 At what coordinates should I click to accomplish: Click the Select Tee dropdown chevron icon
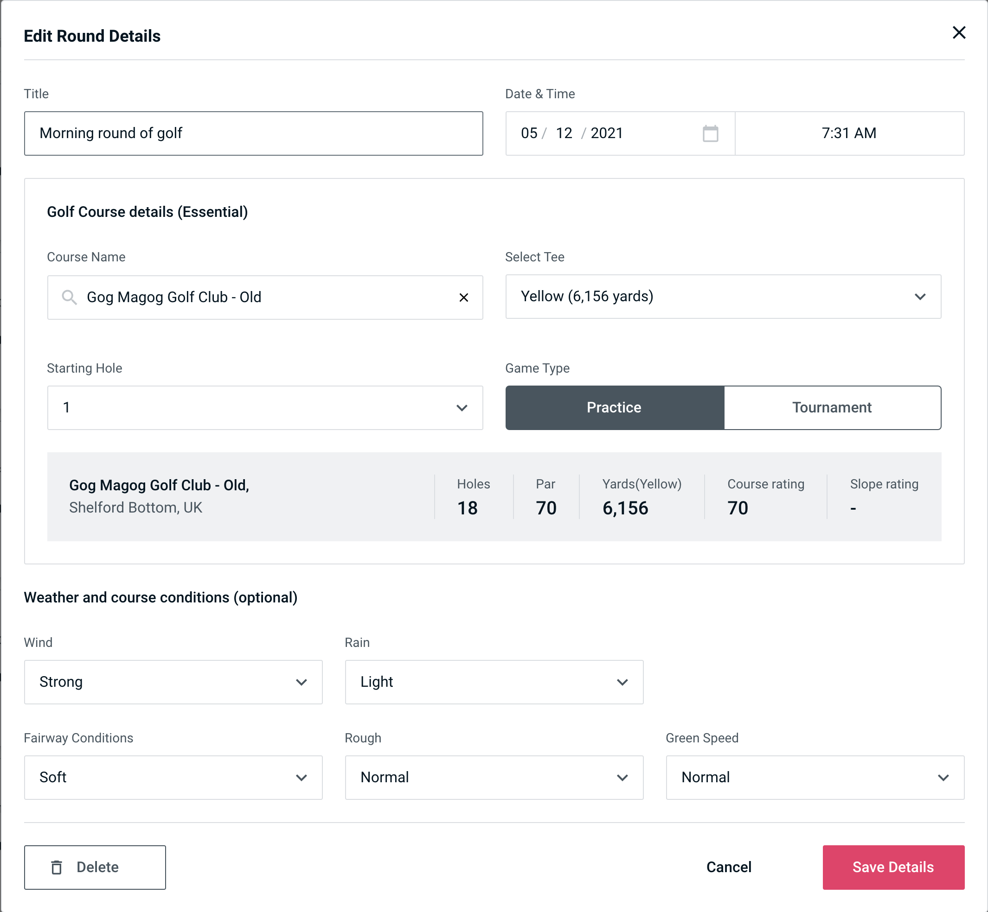pos(921,297)
